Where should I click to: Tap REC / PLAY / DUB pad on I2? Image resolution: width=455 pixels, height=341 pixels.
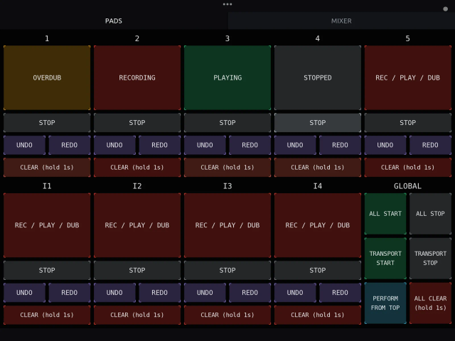pyautogui.click(x=137, y=225)
